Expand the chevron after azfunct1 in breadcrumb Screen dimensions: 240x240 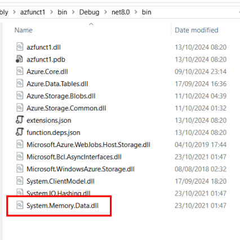pos(51,12)
